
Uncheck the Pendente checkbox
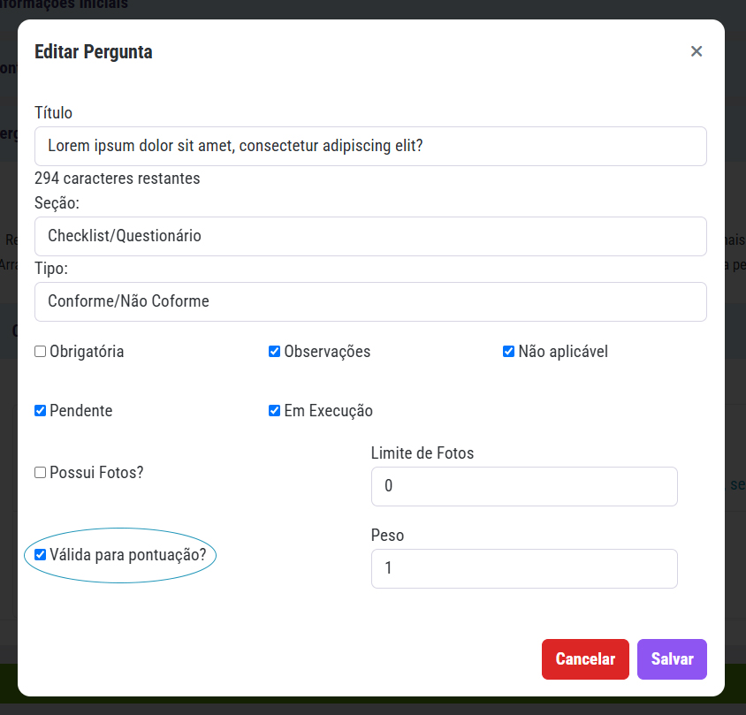pyautogui.click(x=41, y=411)
